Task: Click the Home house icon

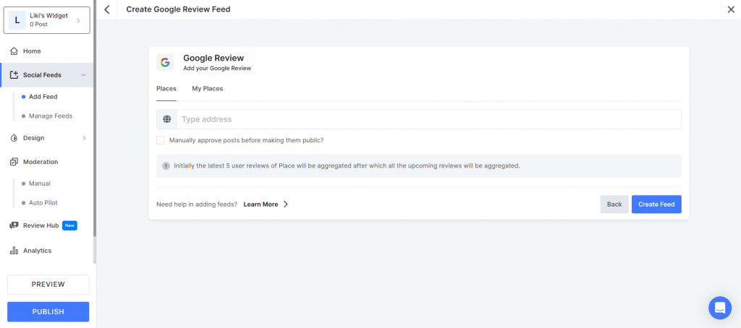Action: point(14,51)
